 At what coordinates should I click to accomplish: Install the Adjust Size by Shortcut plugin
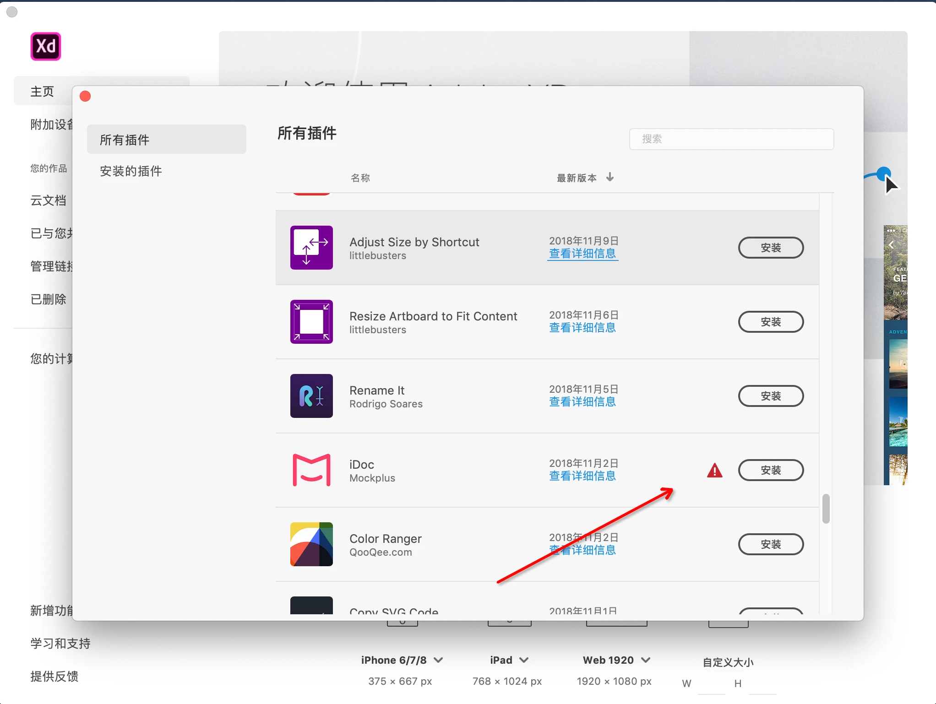click(771, 248)
